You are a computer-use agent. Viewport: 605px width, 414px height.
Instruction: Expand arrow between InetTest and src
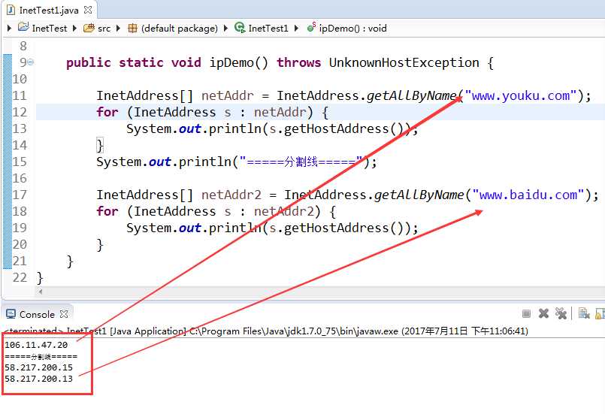tap(75, 28)
